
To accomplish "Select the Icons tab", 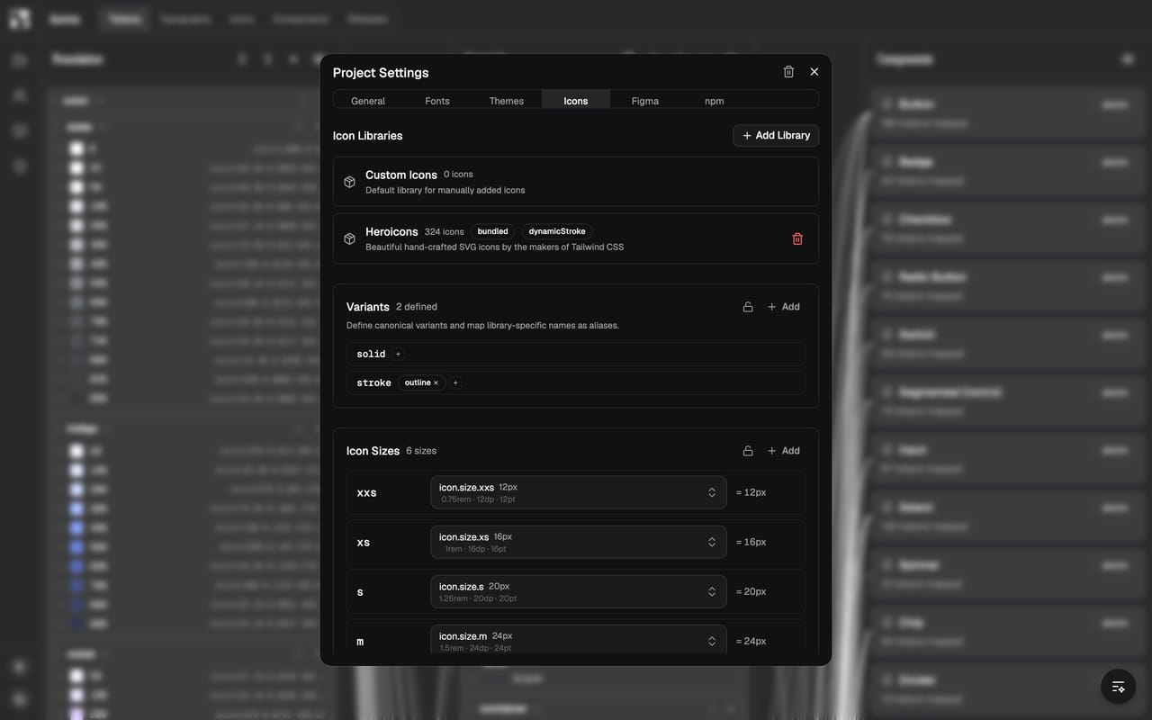I will tap(576, 101).
